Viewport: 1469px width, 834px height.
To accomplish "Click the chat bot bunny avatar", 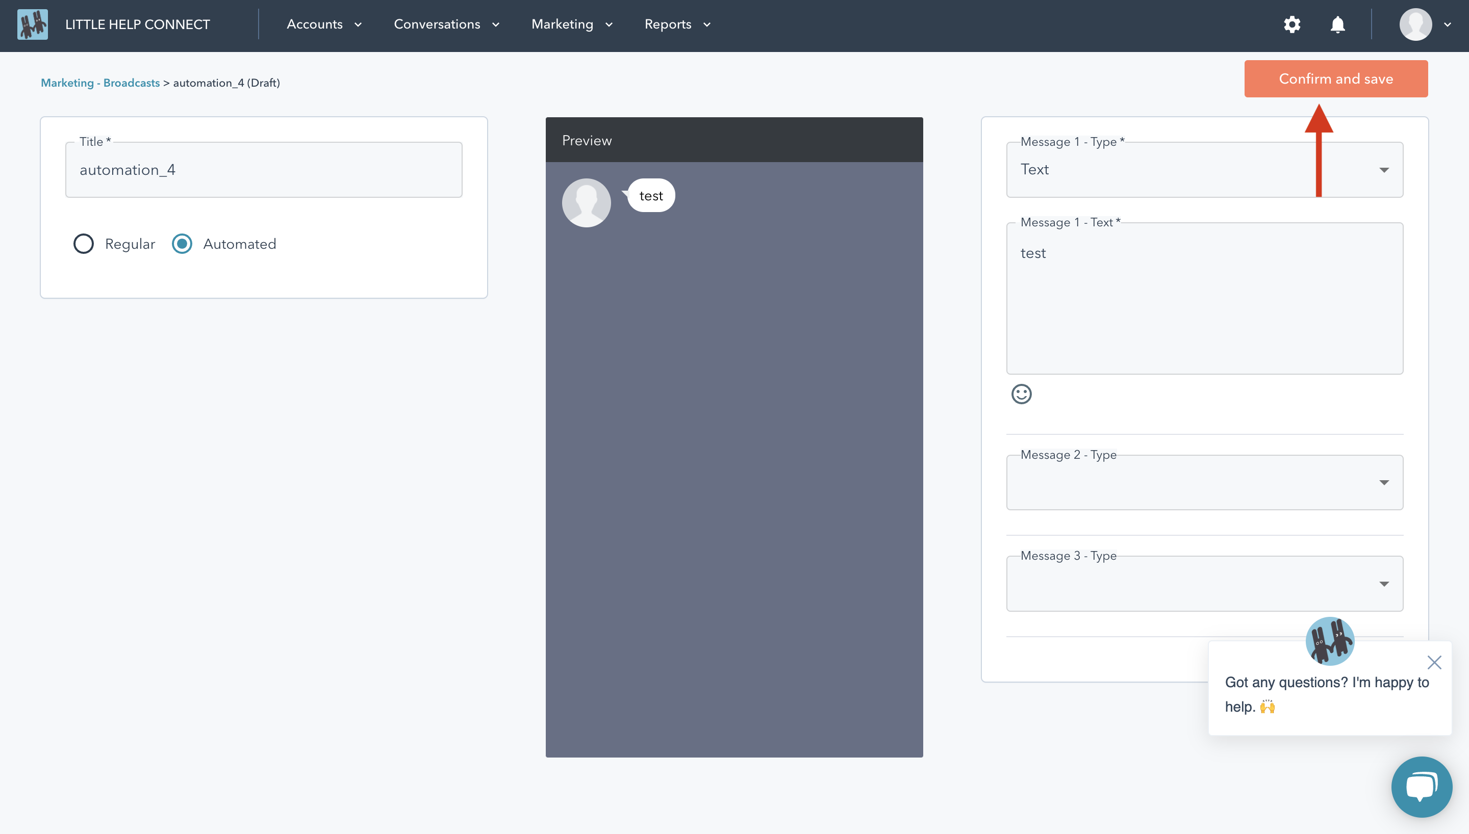I will [x=1330, y=641].
